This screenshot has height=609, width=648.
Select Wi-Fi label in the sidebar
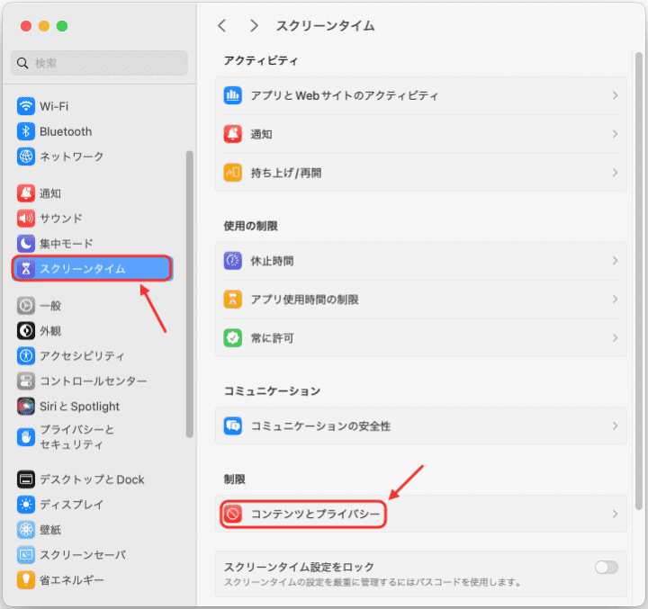tap(54, 106)
